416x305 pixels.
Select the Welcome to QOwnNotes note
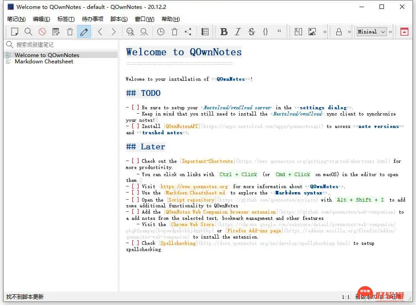point(61,55)
